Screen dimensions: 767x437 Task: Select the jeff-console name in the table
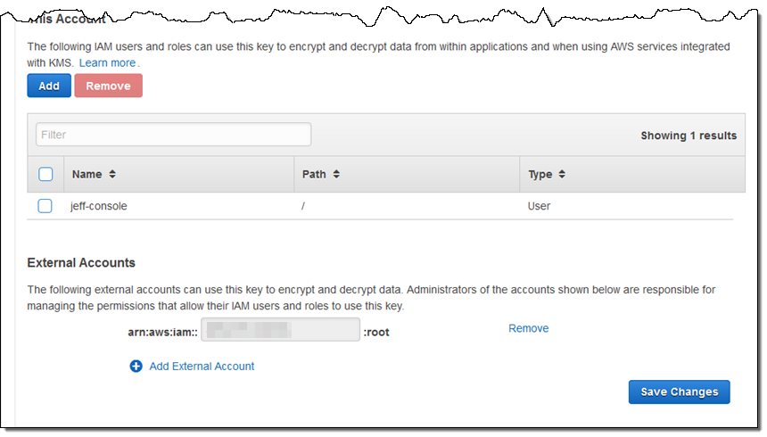point(99,206)
